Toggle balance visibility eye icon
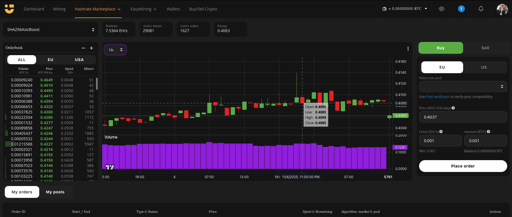Screen dimensions: 512x217 coord(441,9)
